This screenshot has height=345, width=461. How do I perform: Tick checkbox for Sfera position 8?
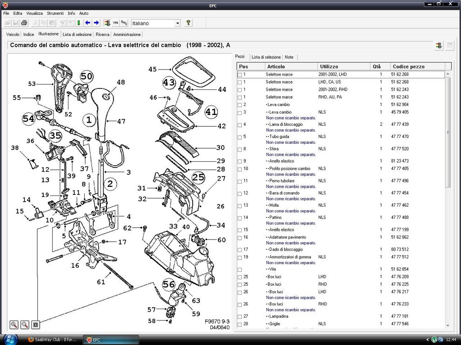240,149
